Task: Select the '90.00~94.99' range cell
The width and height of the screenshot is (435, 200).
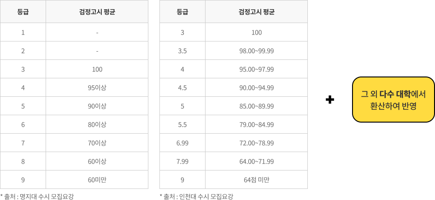Action: [256, 88]
